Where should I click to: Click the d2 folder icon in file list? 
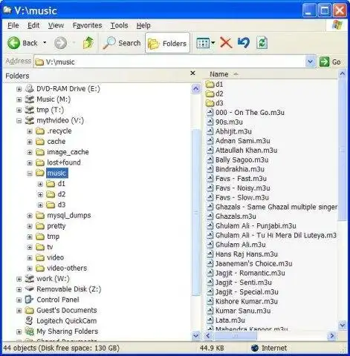210,93
